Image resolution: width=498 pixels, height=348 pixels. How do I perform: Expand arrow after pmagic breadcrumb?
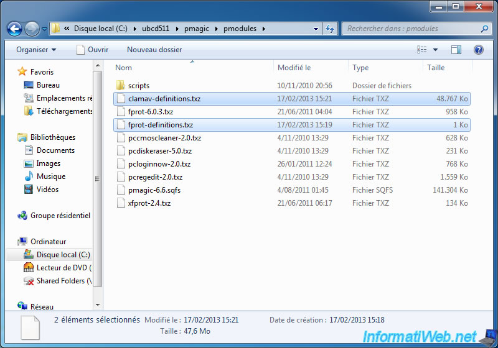(217, 29)
